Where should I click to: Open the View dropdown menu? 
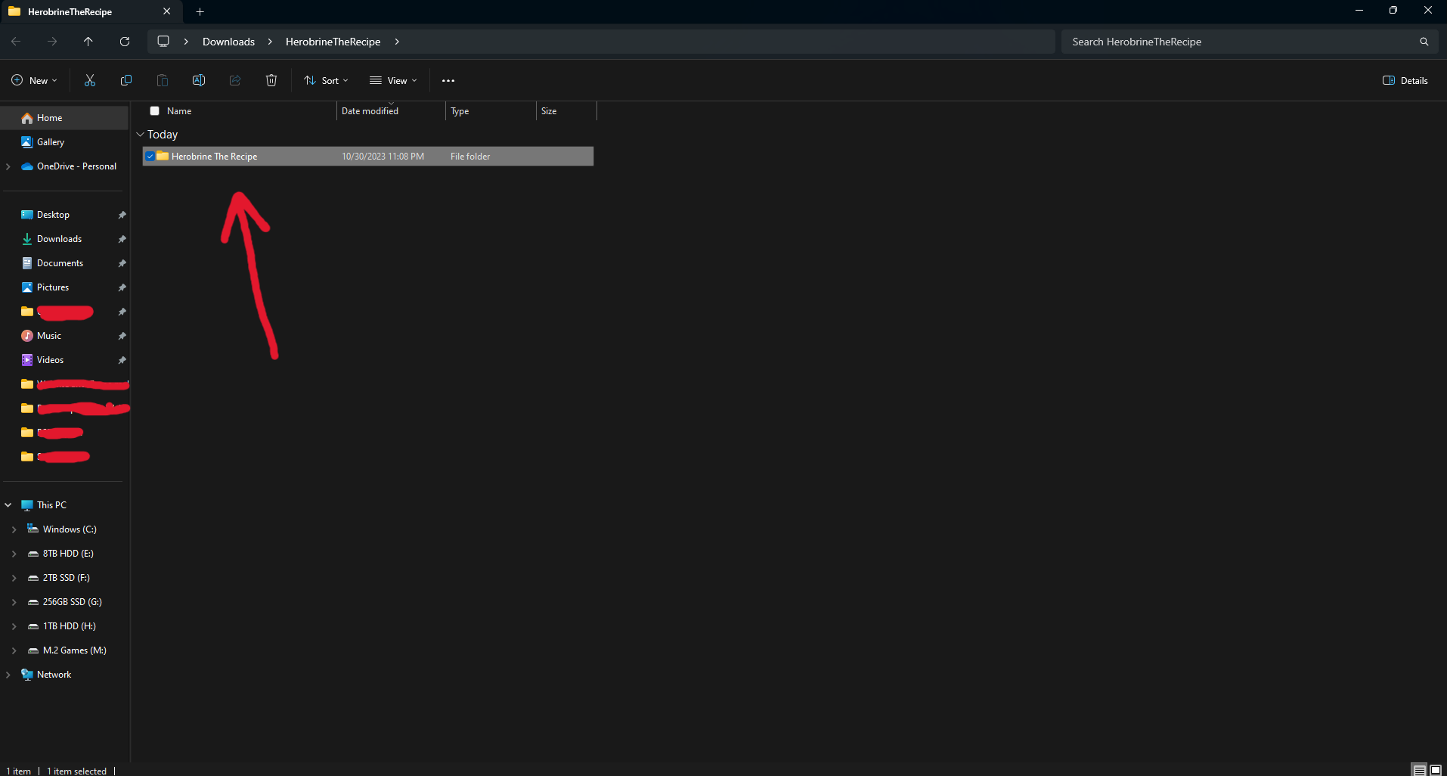click(x=393, y=81)
